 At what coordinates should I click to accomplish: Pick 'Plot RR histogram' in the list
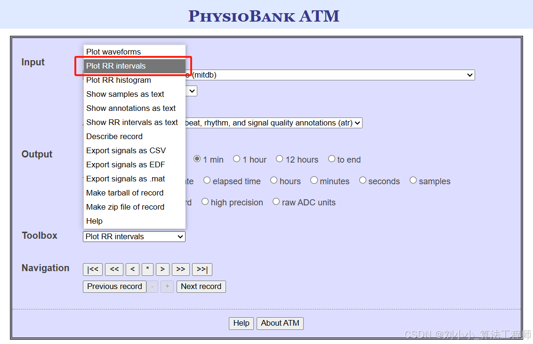(134, 80)
